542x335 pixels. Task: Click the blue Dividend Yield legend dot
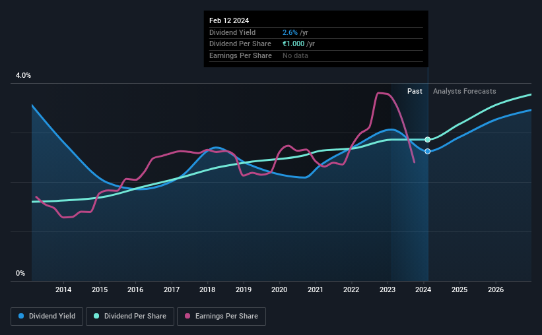point(21,316)
